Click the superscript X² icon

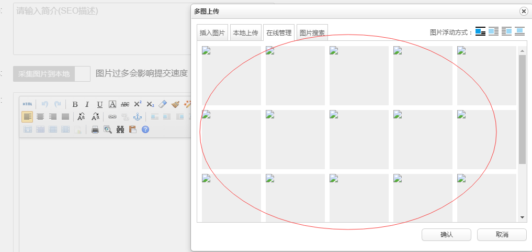coord(138,104)
